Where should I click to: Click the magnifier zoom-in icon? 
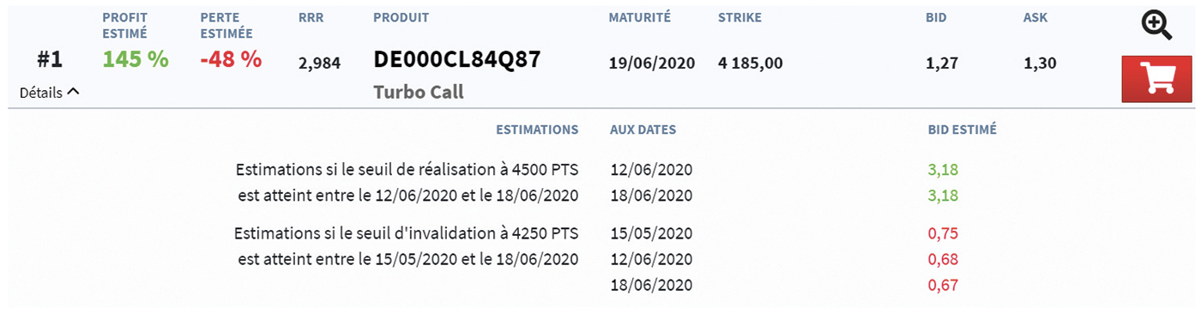(1157, 27)
